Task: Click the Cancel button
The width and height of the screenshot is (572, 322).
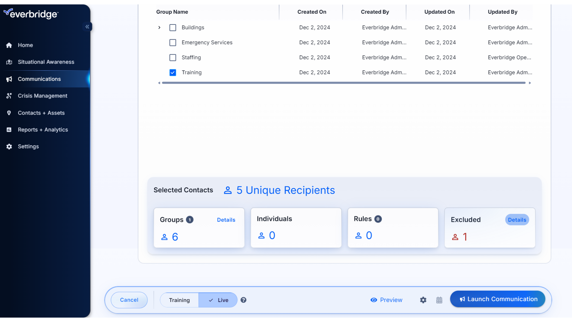Action: pos(129,300)
